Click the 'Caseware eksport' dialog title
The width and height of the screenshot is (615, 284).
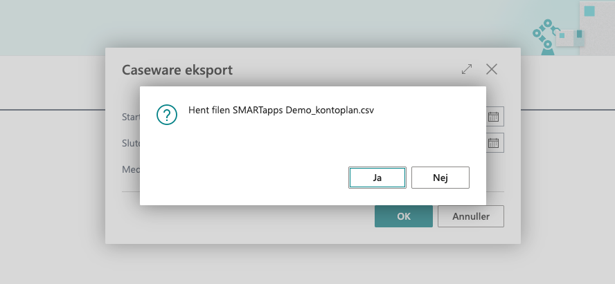(x=177, y=70)
